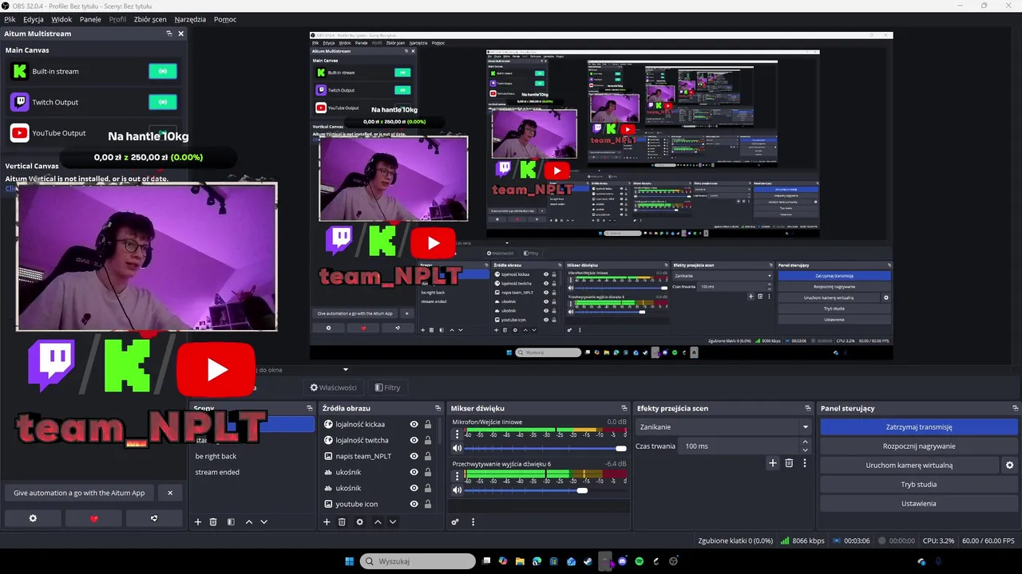Viewport: 1022px width, 574px height.
Task: Remove selected source with trash icon
Action: coord(342,522)
